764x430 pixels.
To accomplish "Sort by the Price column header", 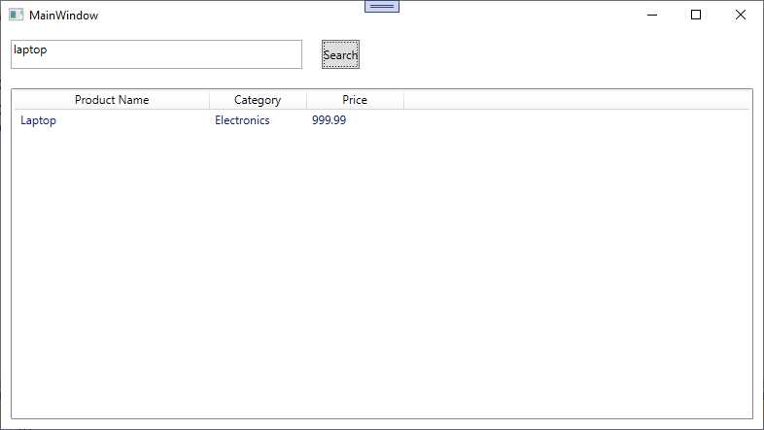I will coord(355,100).
